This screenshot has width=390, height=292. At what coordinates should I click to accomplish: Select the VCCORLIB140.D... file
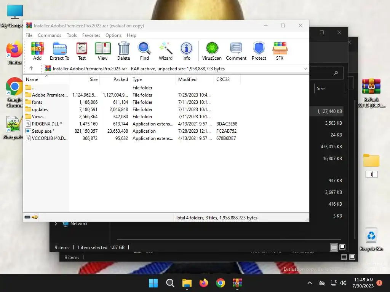pos(132,138)
